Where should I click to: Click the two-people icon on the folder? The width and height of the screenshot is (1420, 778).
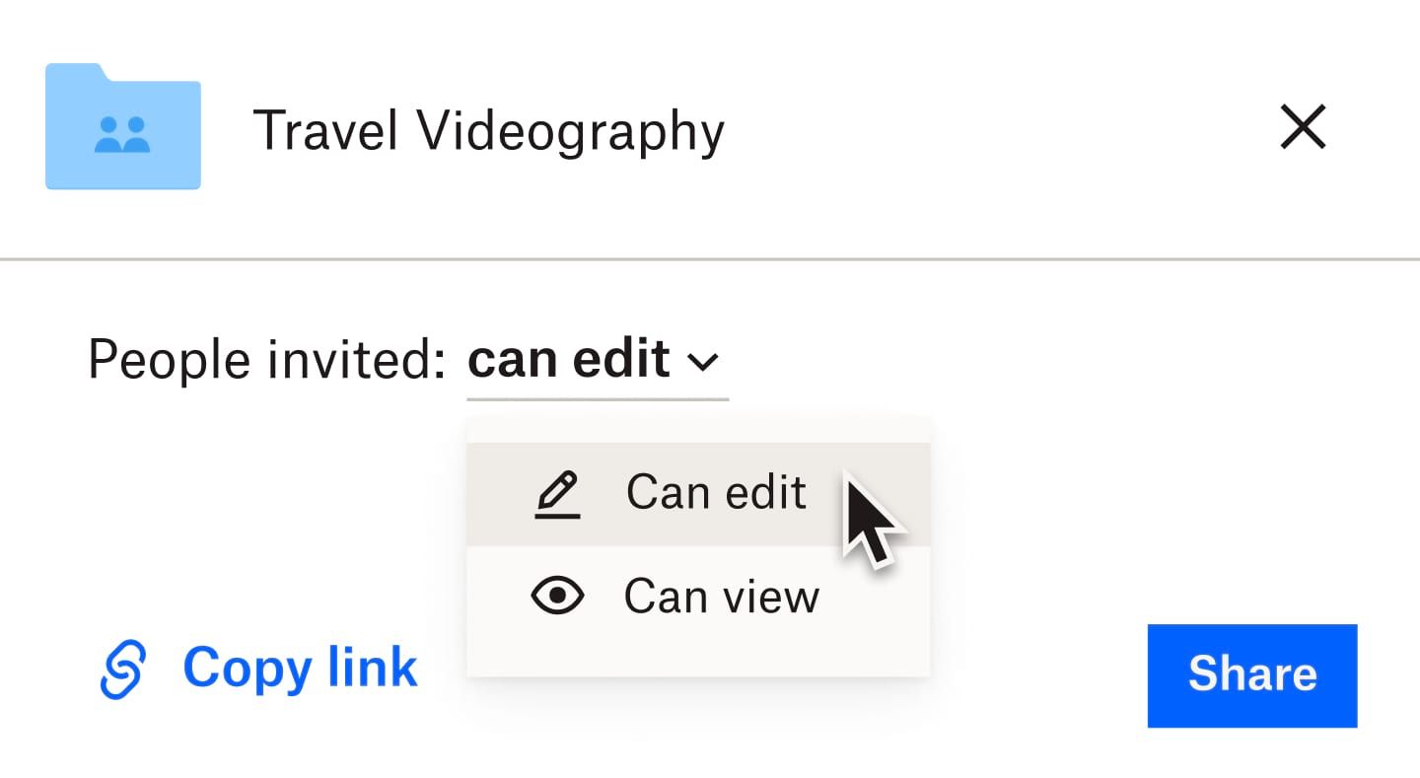[122, 133]
